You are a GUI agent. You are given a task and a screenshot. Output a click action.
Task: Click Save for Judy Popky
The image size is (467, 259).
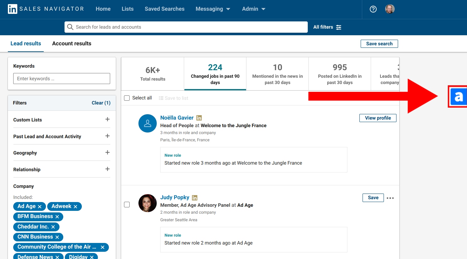(373, 198)
